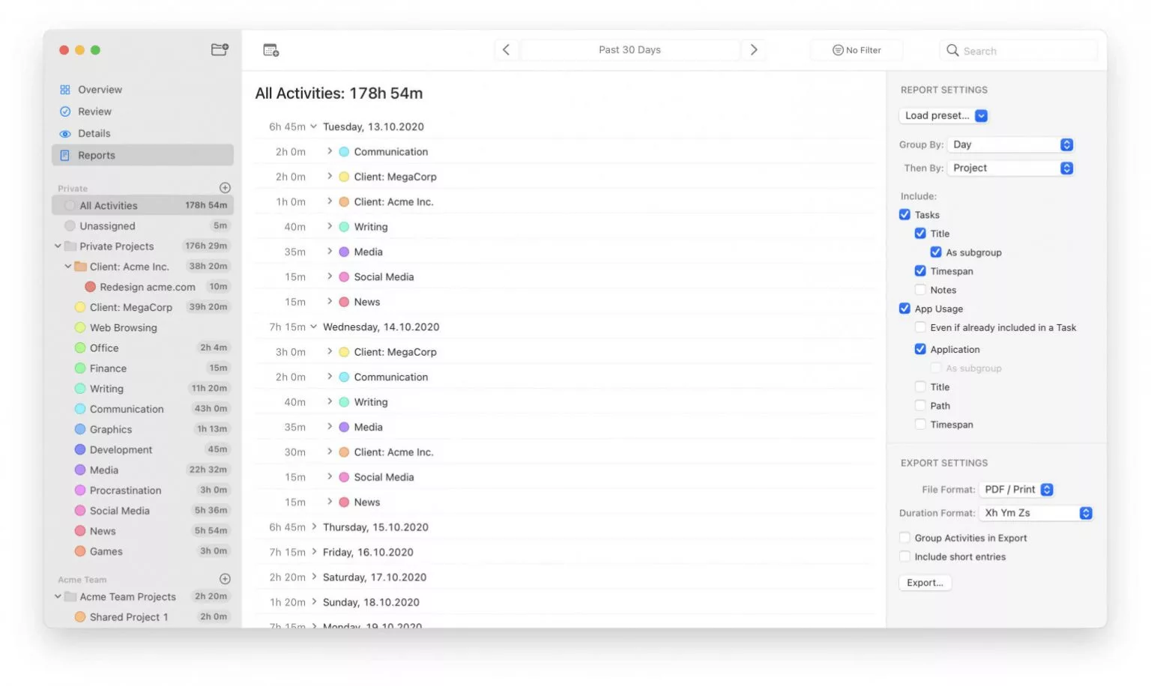This screenshot has height=686, width=1151.
Task: Click the No Filter button
Action: coord(857,50)
